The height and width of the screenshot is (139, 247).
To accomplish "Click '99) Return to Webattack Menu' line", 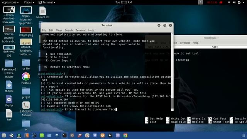I will (x=67, y=67).
